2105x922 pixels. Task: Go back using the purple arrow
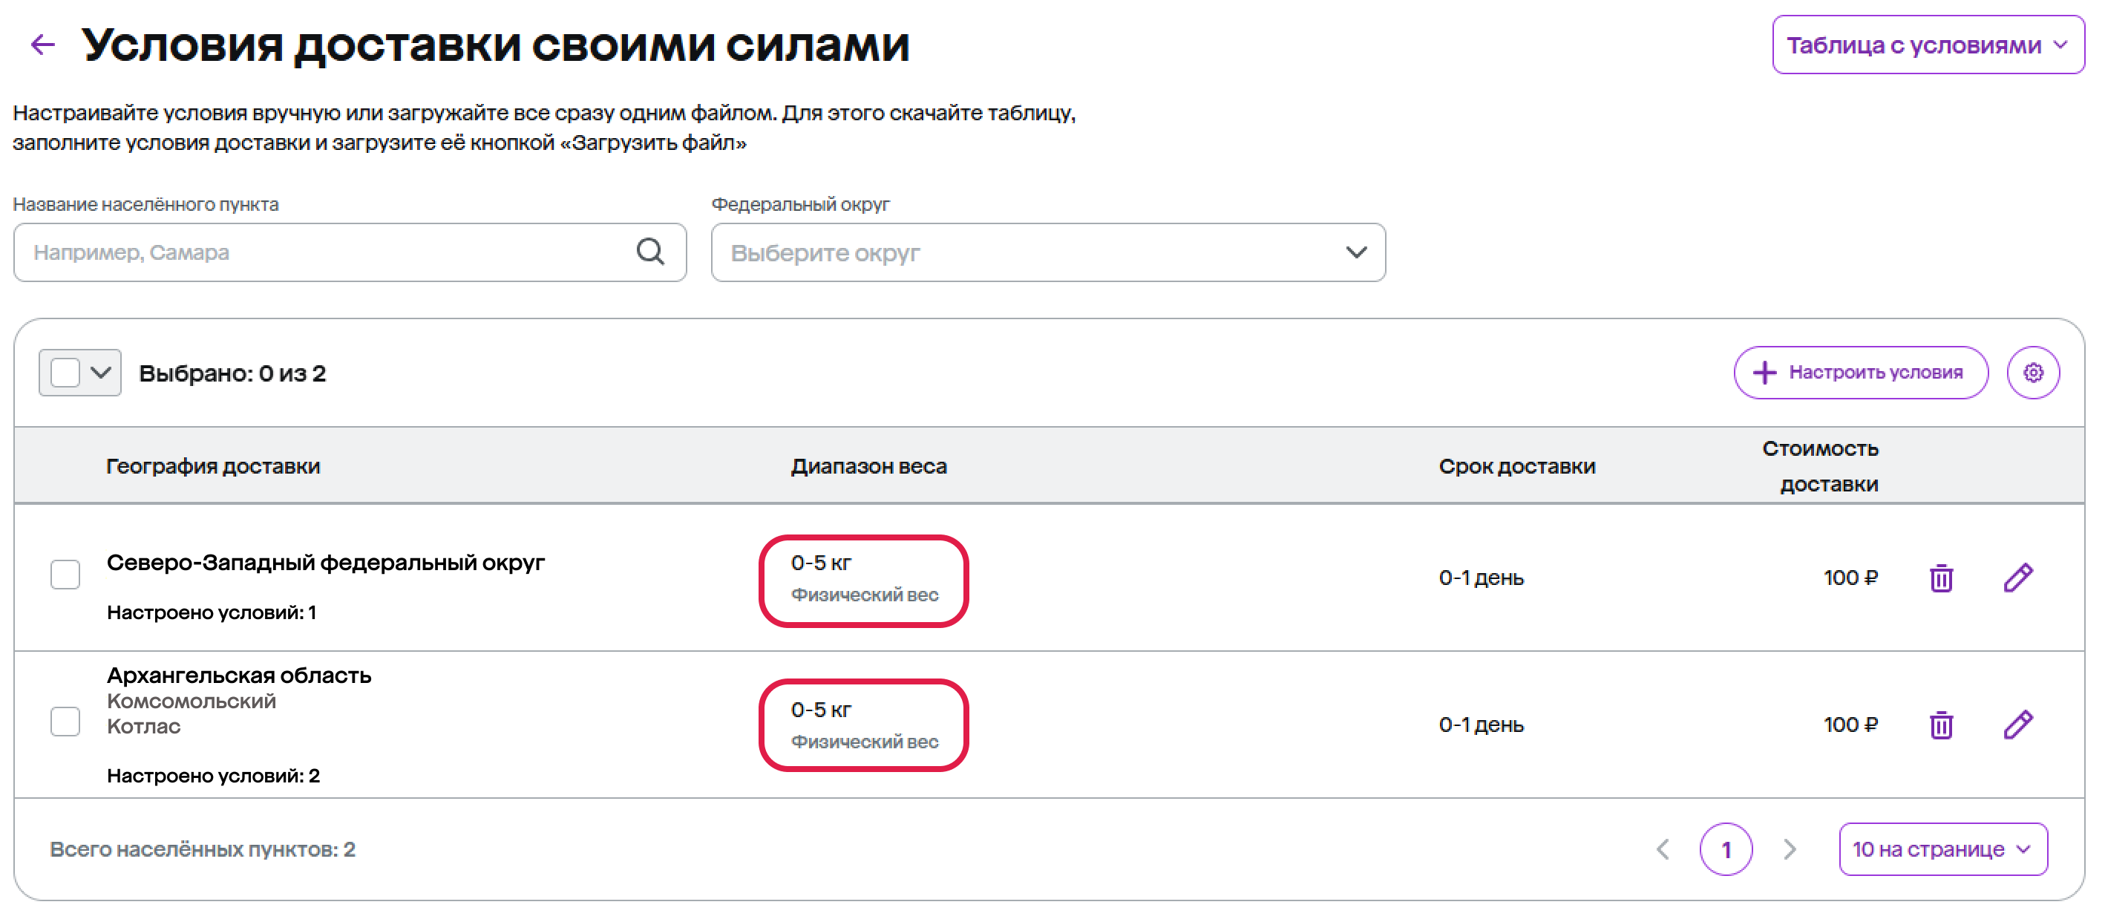tap(42, 45)
